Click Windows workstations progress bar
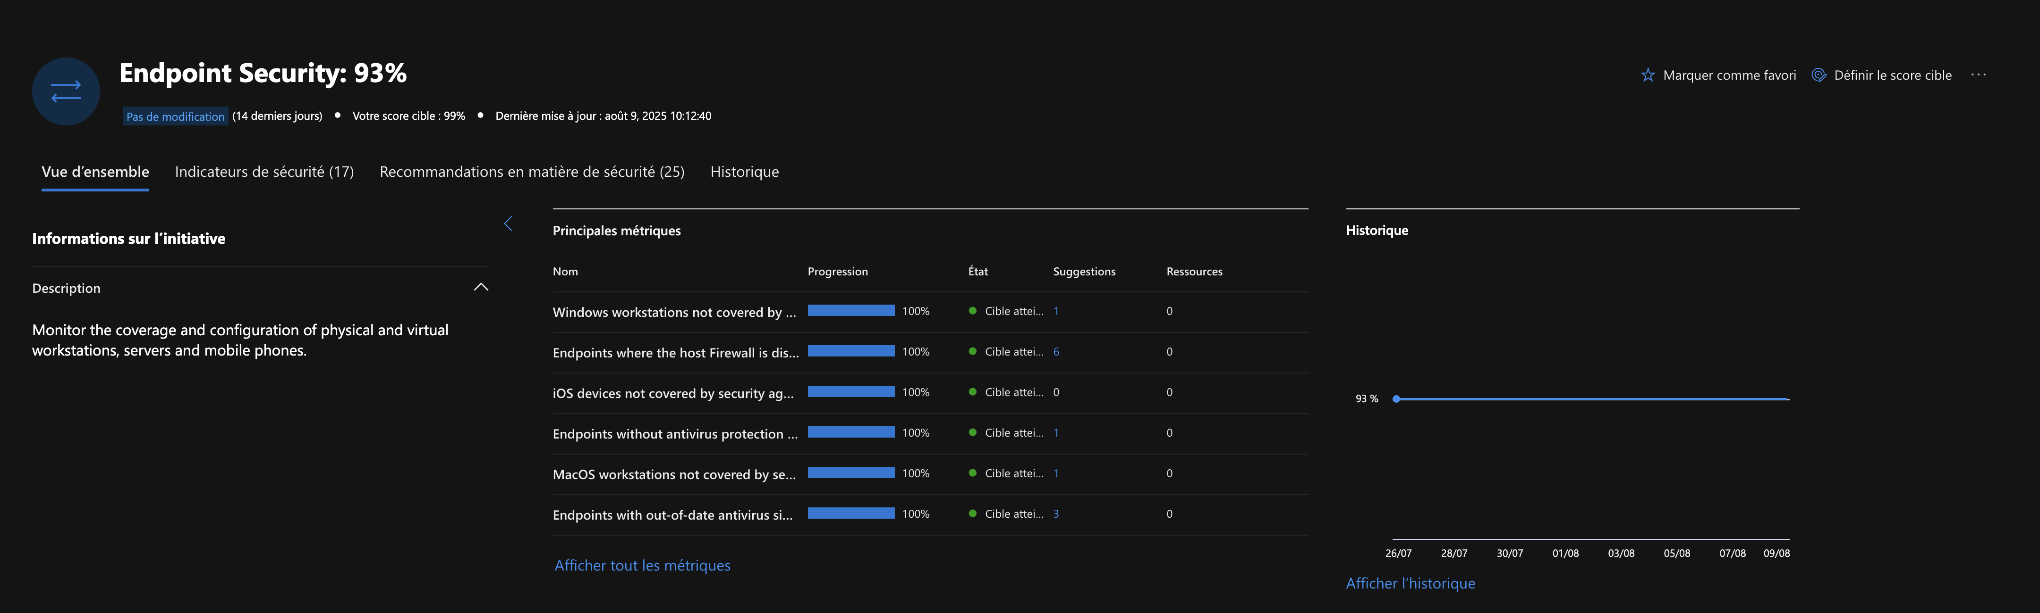 (850, 311)
